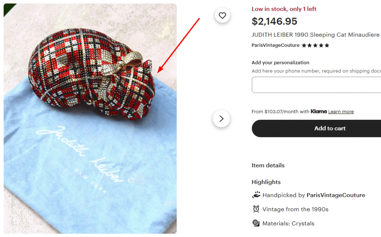The height and width of the screenshot is (237, 381).
Task: Select the $2,146.95 price text
Action: (x=274, y=21)
